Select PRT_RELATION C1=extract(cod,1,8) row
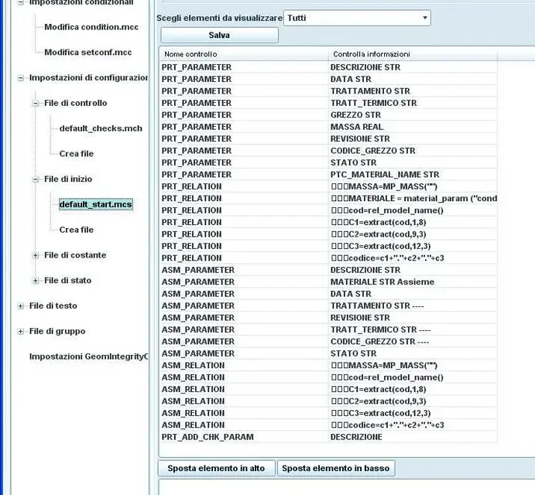535x495 pixels. pyautogui.click(x=328, y=222)
